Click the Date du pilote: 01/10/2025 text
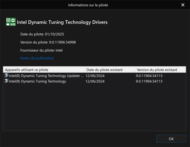 42,34
